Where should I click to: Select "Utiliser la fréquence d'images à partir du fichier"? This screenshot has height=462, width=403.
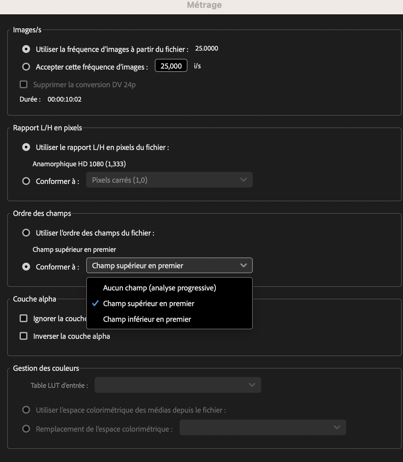tap(26, 49)
